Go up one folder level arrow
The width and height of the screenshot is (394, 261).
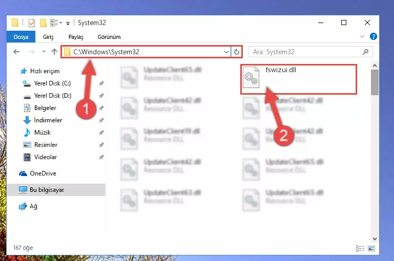tap(54, 52)
